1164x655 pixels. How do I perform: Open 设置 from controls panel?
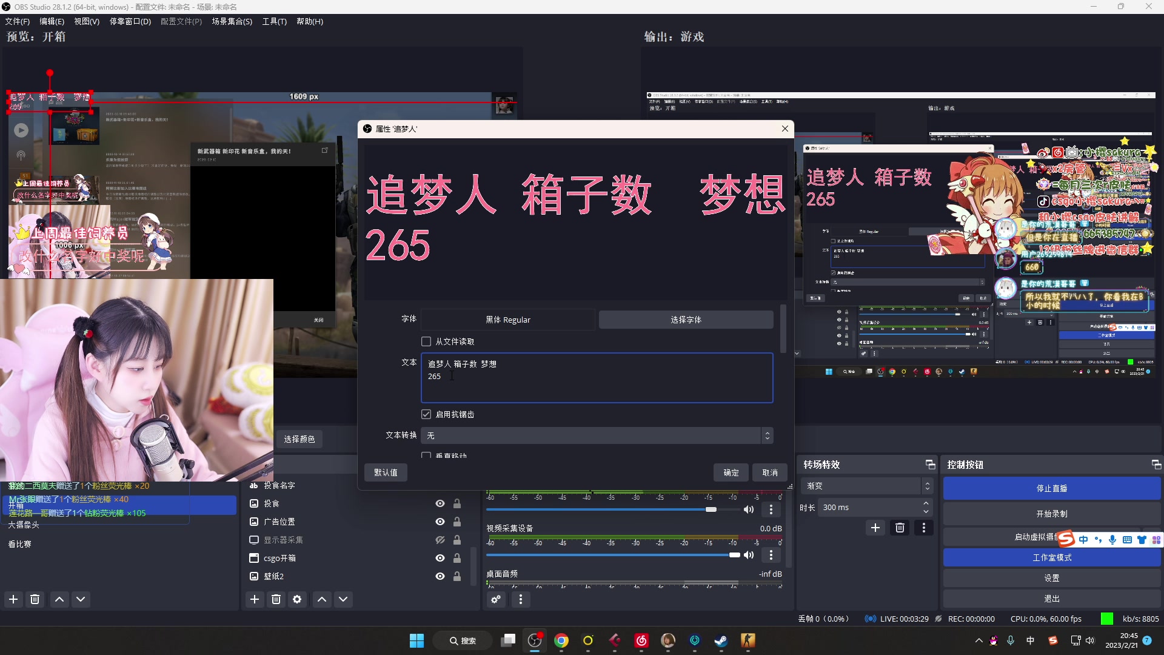point(1052,578)
